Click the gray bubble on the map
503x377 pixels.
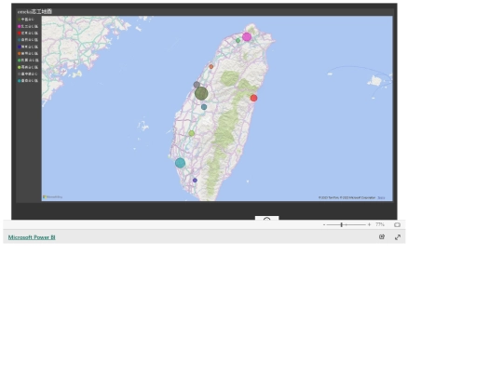click(197, 85)
